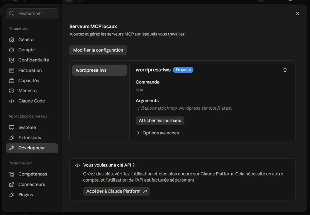
Task: Click the Capacités briefcase icon
Action: [x=11, y=81]
